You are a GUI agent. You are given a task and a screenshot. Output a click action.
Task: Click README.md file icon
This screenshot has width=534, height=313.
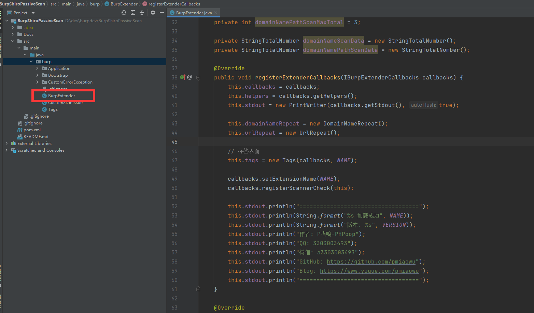click(x=20, y=137)
